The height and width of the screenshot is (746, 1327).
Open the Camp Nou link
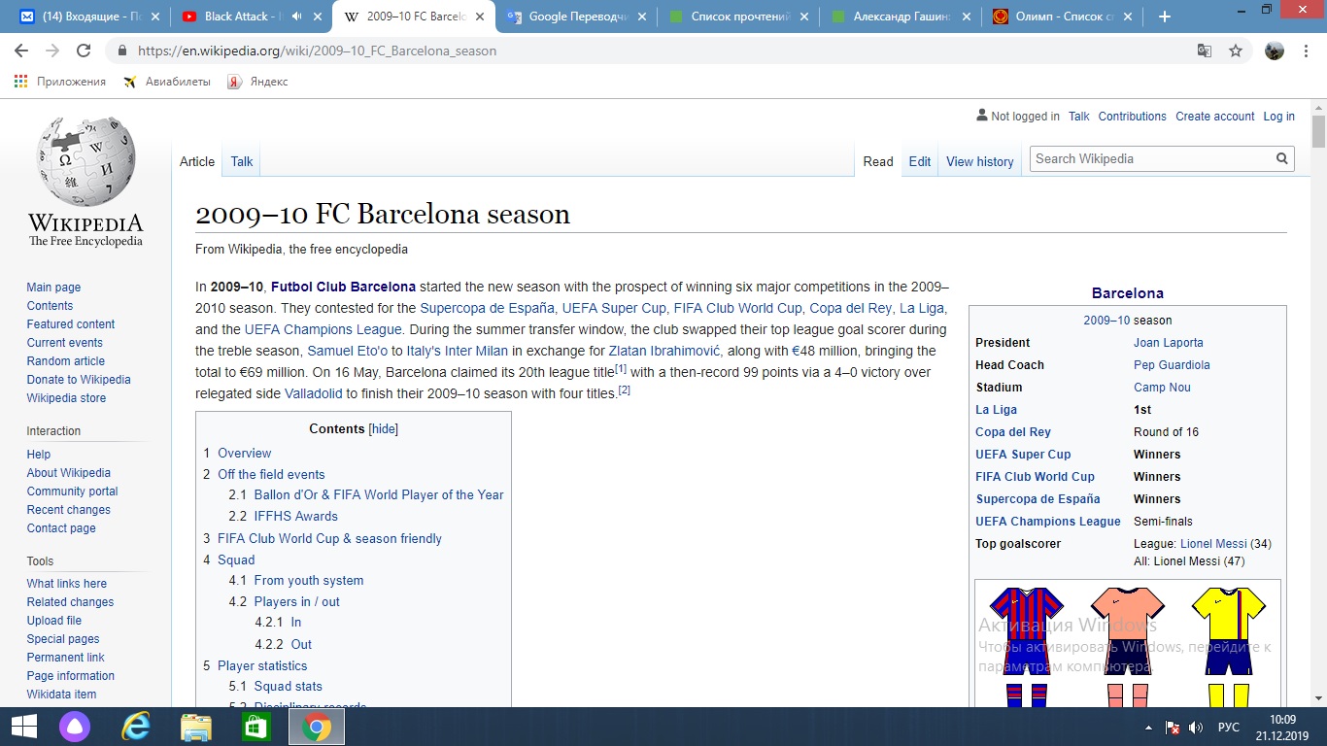click(x=1162, y=388)
